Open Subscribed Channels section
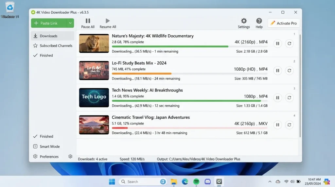 click(x=53, y=46)
